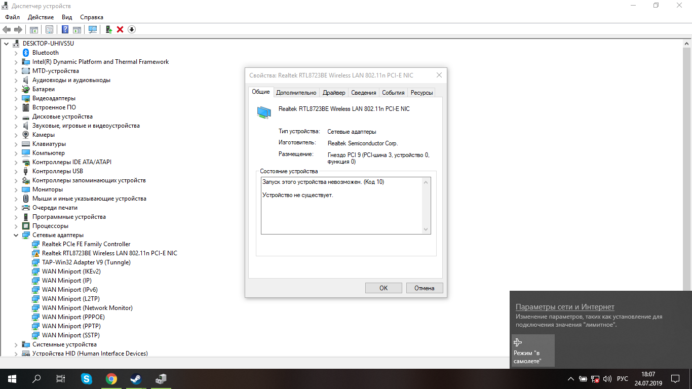
Task: Click the Back arrow in the toolbar
Action: tap(7, 29)
